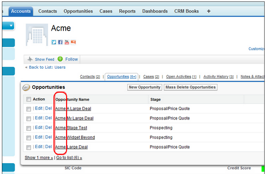Viewport: 267px width, 174px height.
Task: Open the Klout icon under Acme
Action: click(73, 42)
